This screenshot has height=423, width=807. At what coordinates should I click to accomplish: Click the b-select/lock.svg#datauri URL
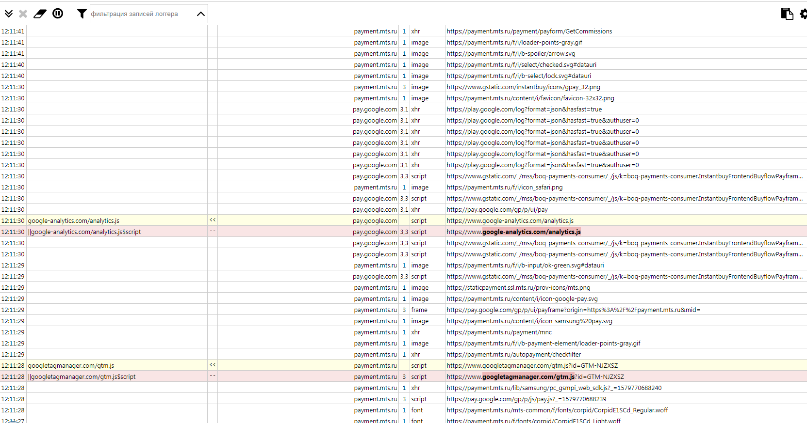[x=519, y=76]
